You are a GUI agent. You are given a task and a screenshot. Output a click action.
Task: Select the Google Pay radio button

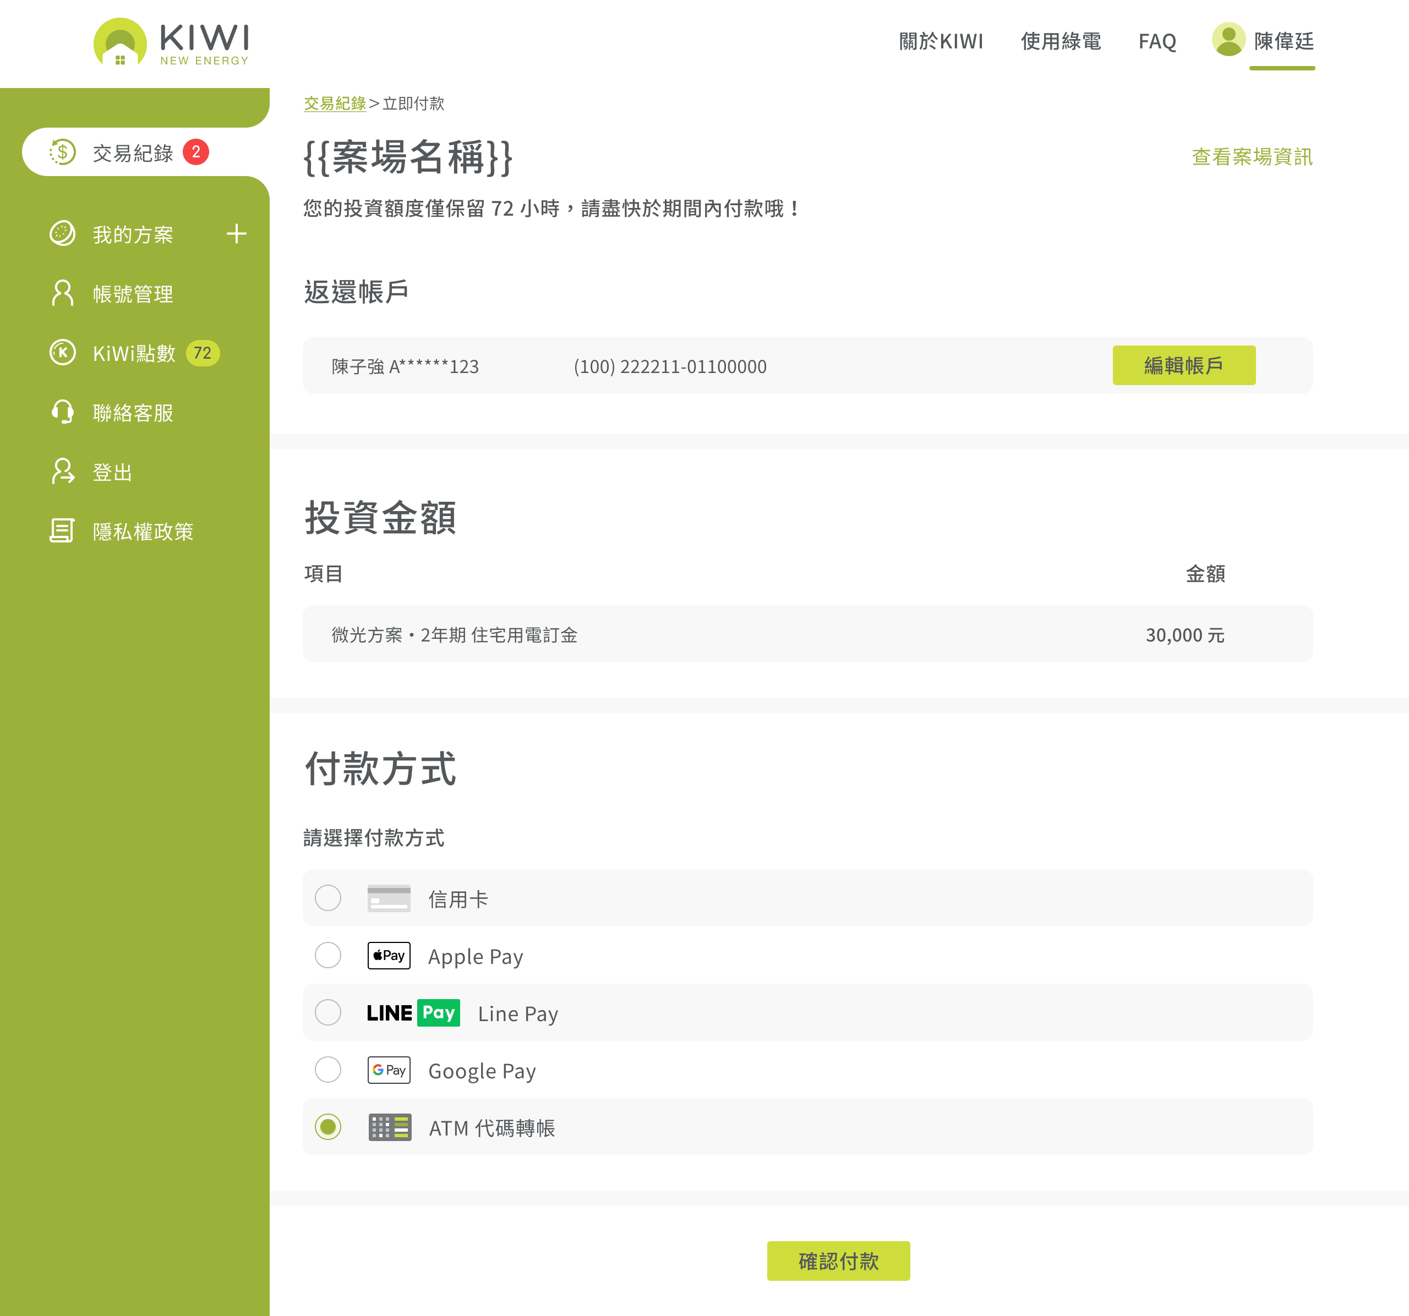pos(328,1070)
